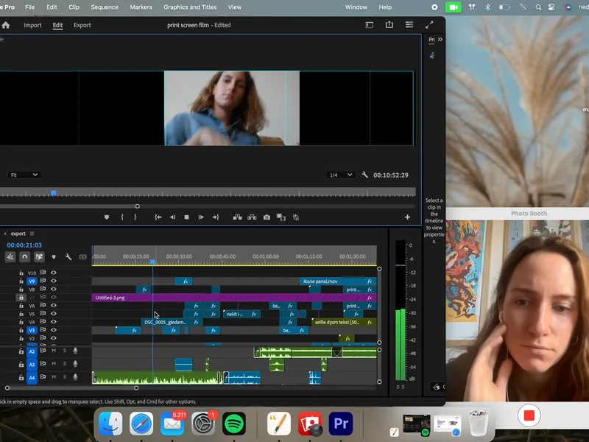589x442 pixels.
Task: Stop playback in Program Monitor
Action: 187,217
